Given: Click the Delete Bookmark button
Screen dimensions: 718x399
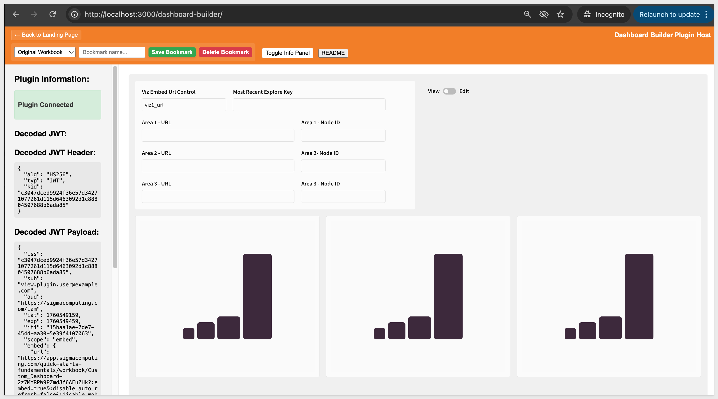Looking at the screenshot, I should tap(225, 52).
